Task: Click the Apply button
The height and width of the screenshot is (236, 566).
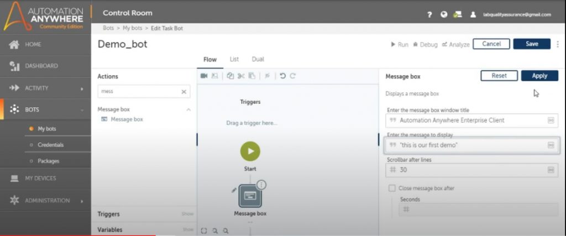Action: pyautogui.click(x=539, y=76)
